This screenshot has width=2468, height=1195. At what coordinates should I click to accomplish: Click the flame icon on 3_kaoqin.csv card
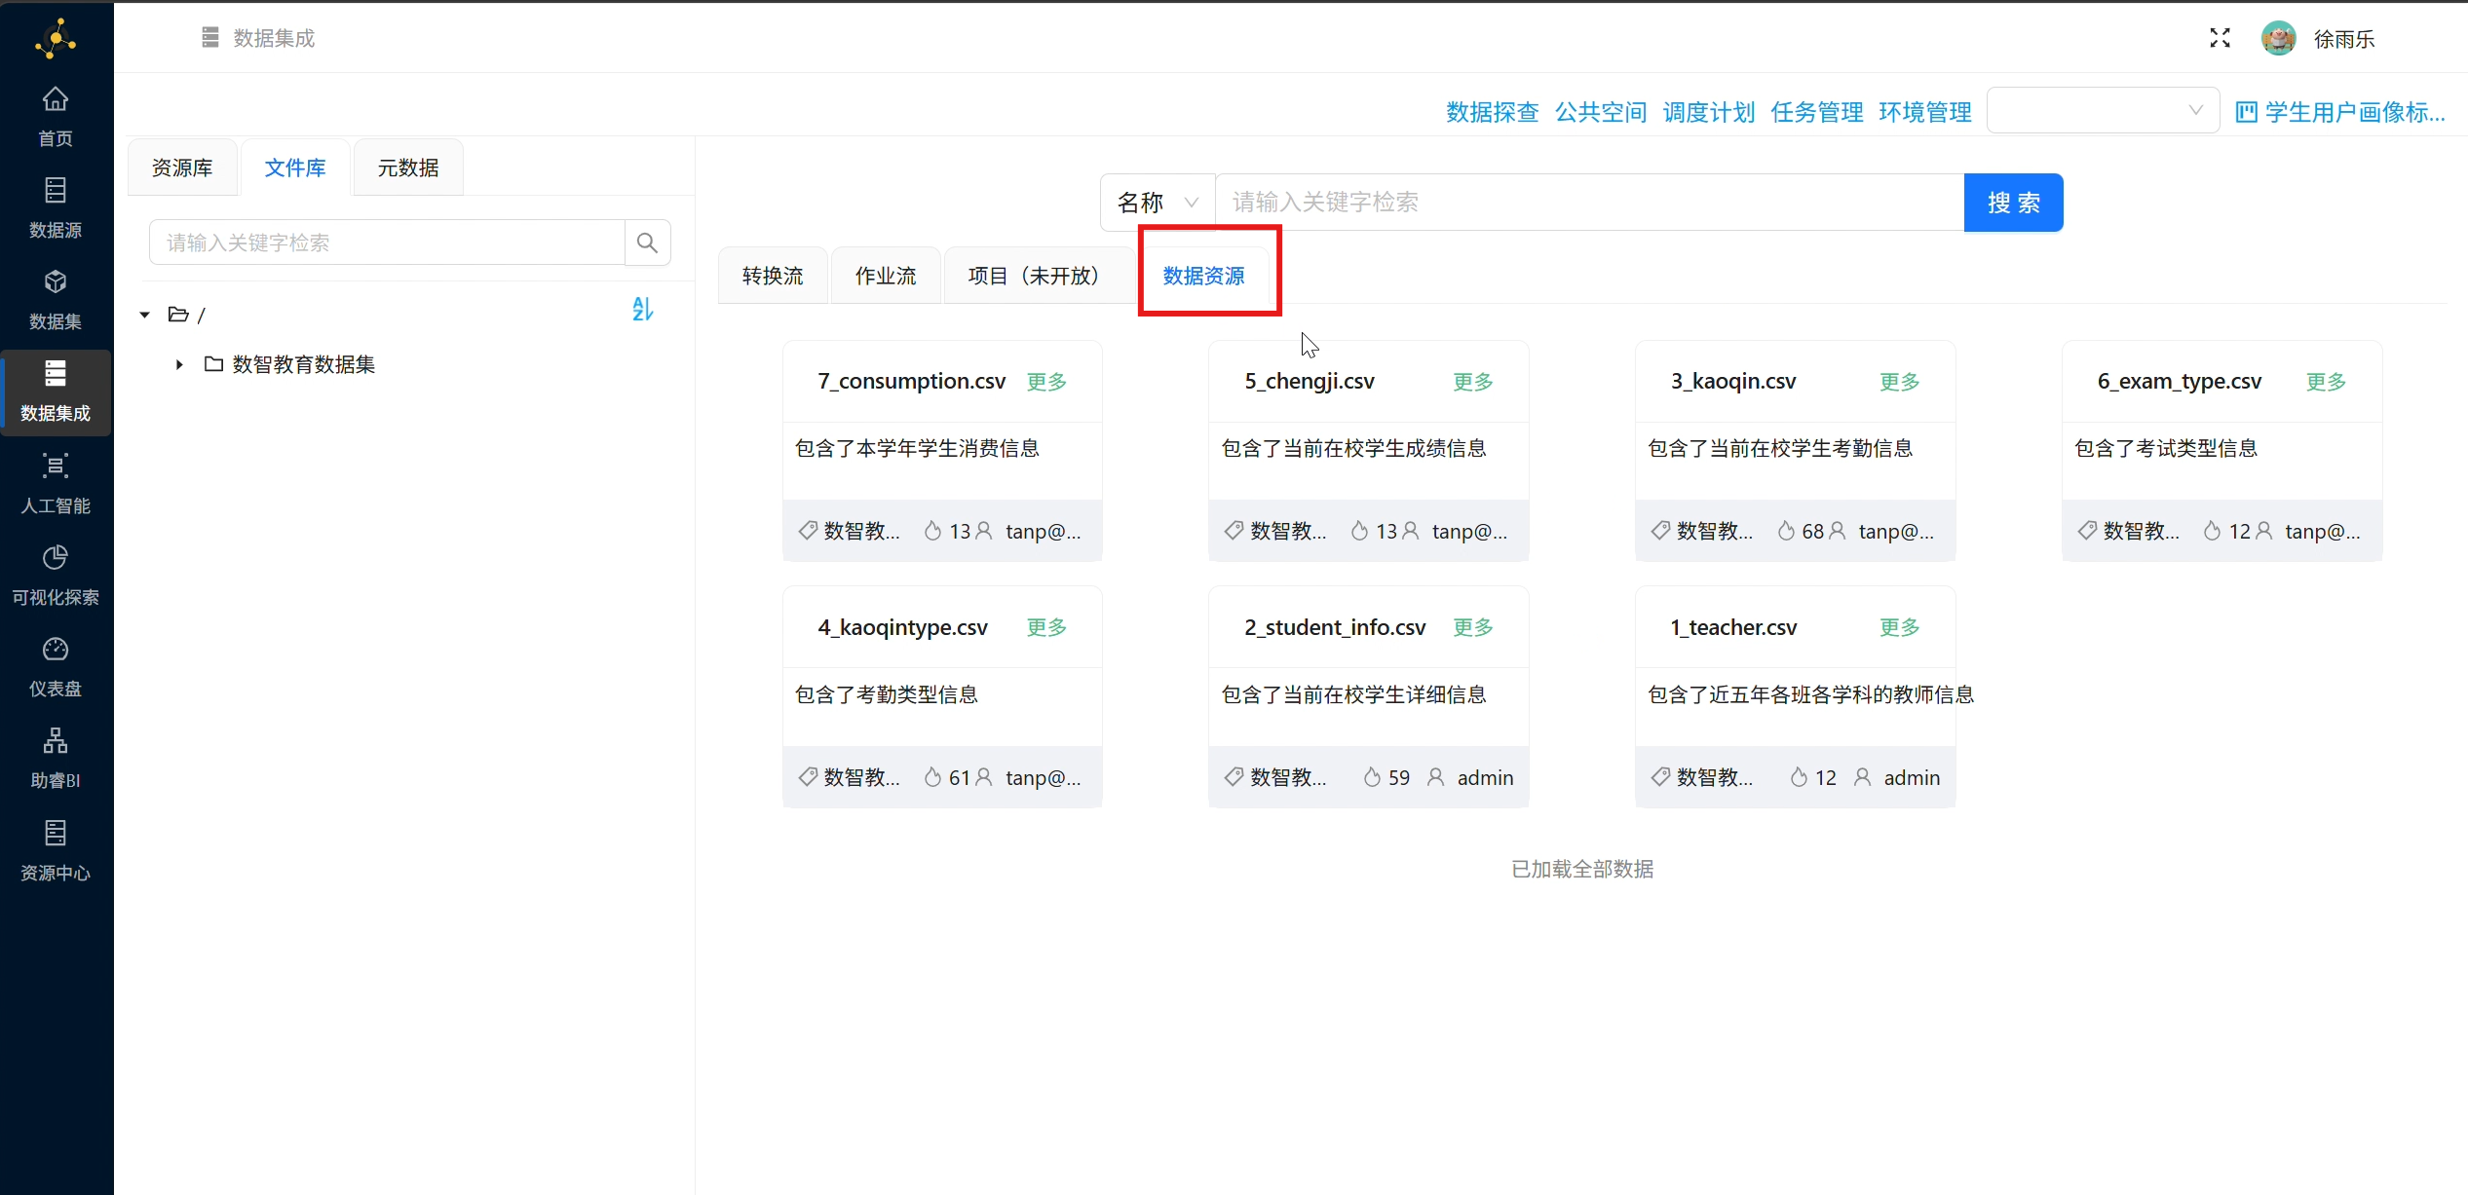click(x=1786, y=531)
